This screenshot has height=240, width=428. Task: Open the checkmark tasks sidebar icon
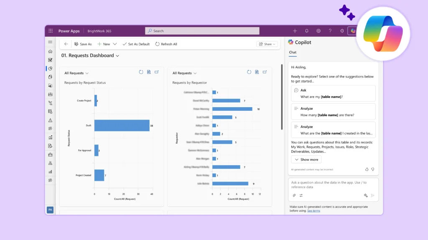(x=50, y=60)
